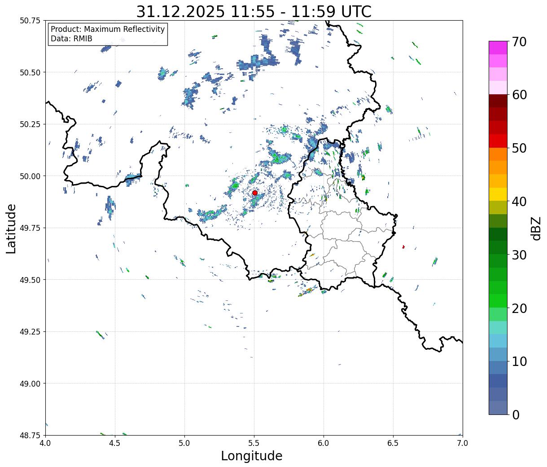This screenshot has height=467, width=547.
Task: Click the latitude tick label 49.50
Action: (x=31, y=280)
